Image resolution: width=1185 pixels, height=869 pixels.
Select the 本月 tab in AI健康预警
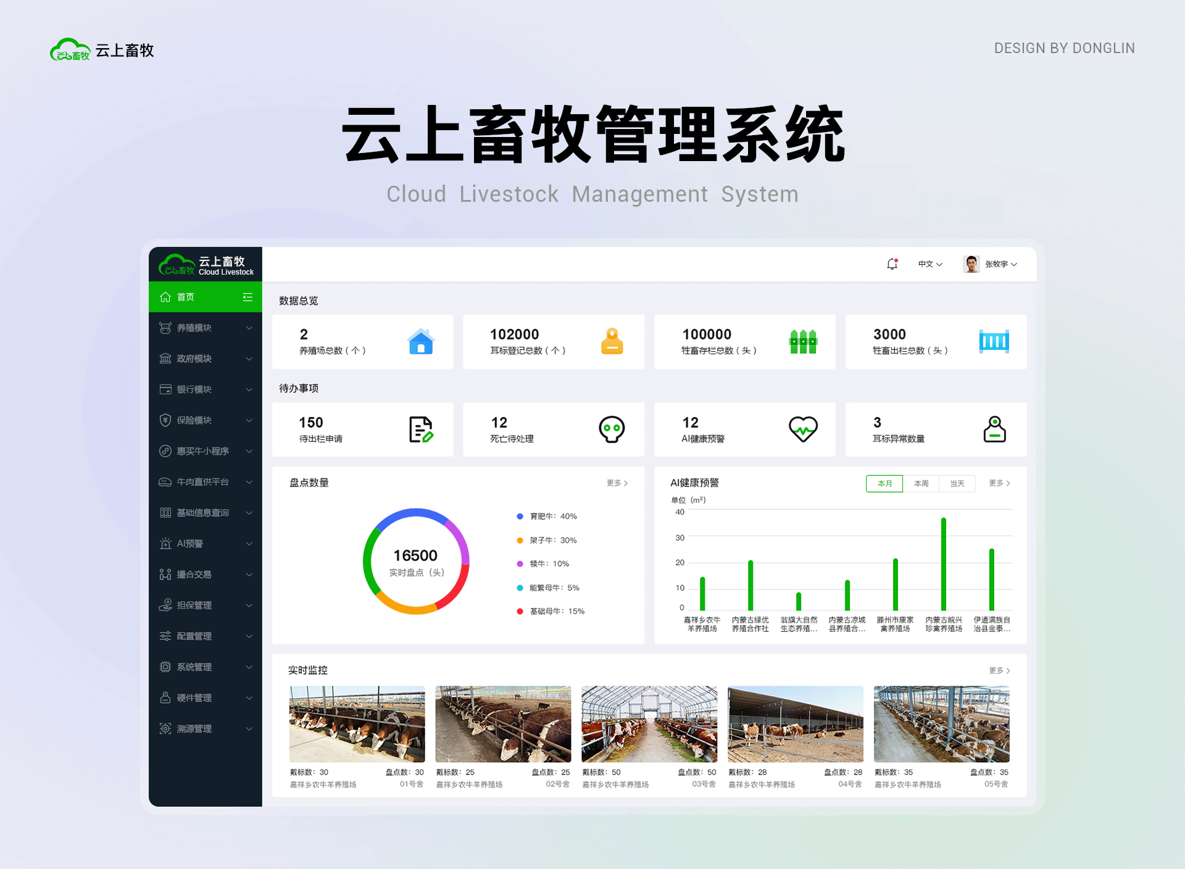[x=884, y=483]
